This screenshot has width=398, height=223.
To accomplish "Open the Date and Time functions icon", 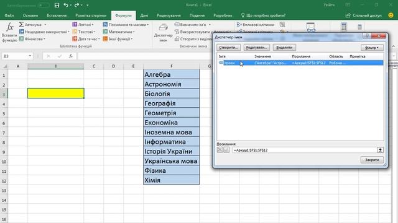I will (75, 38).
